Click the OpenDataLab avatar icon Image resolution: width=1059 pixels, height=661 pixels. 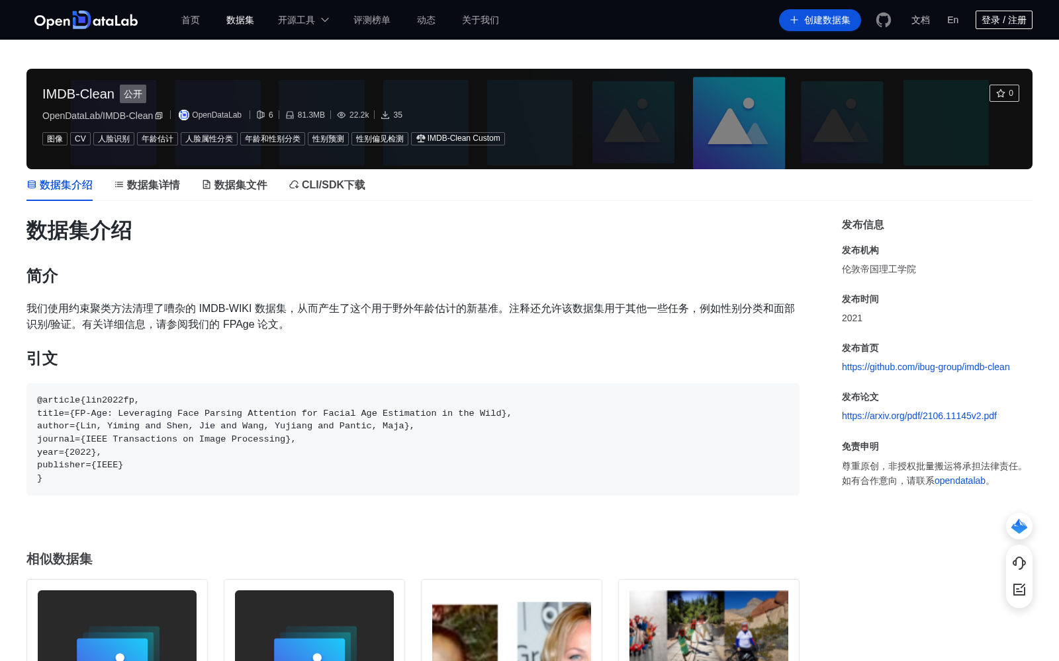coord(184,115)
